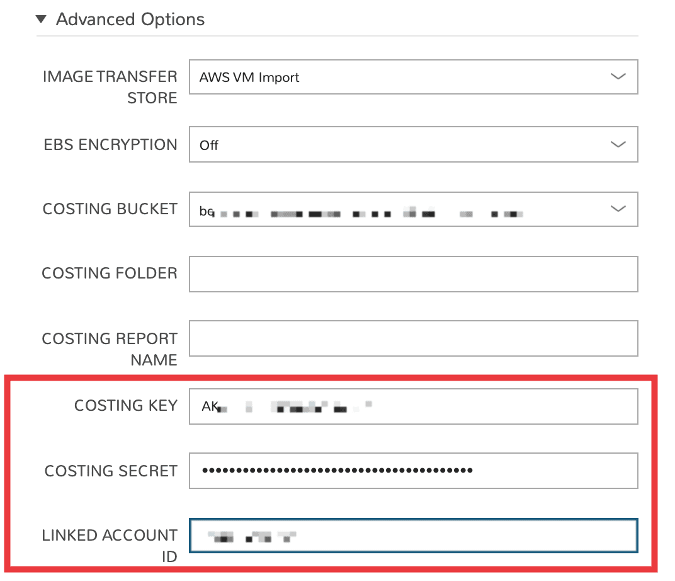Click the chevron arrow on EBS Encryption
The image size is (675, 581).
click(618, 144)
